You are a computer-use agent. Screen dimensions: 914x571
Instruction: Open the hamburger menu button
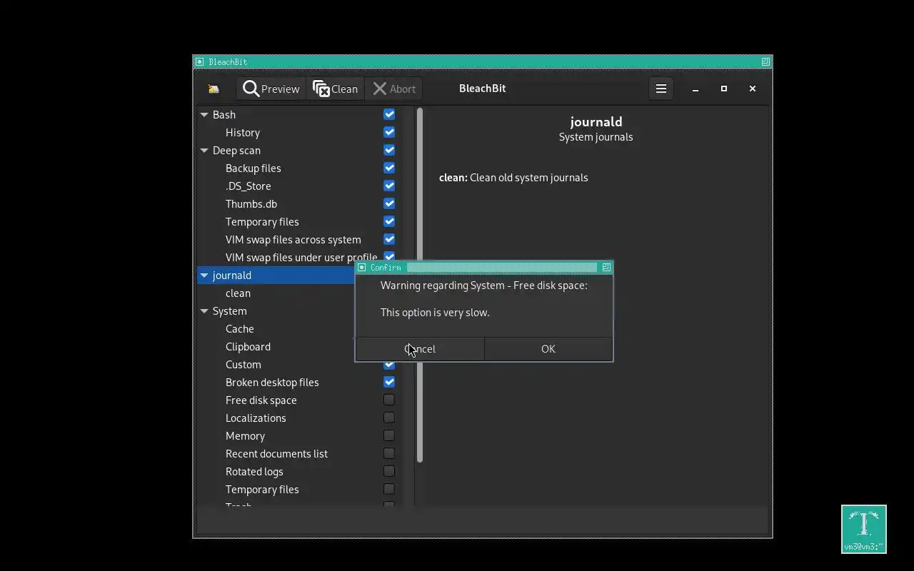pyautogui.click(x=661, y=89)
